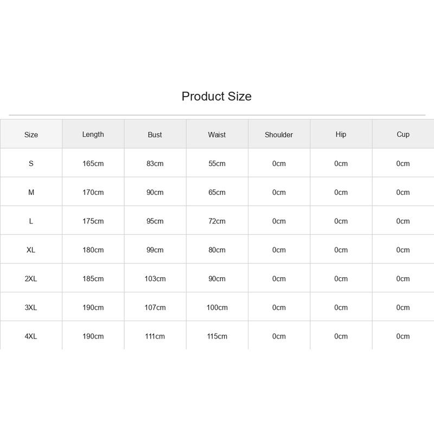Screen dimensions: 434x434
Task: Select the Size column header
Action: click(31, 135)
